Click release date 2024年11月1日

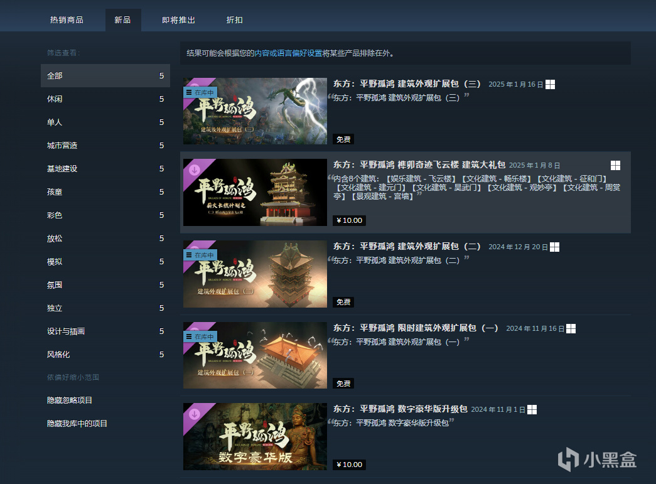click(x=498, y=409)
